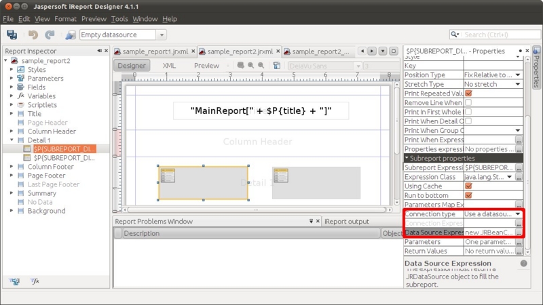The width and height of the screenshot is (543, 305).
Task: Click the scroll documents left arrow
Action: click(x=362, y=52)
